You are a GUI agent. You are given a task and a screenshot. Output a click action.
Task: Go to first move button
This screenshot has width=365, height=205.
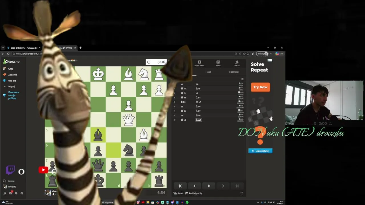[180, 186]
